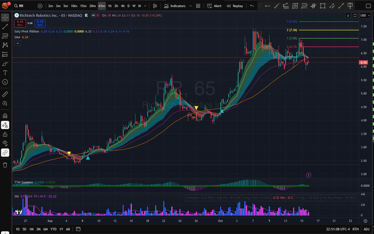
Task: Click the green flag next to symbol name
Action: tap(86, 15)
